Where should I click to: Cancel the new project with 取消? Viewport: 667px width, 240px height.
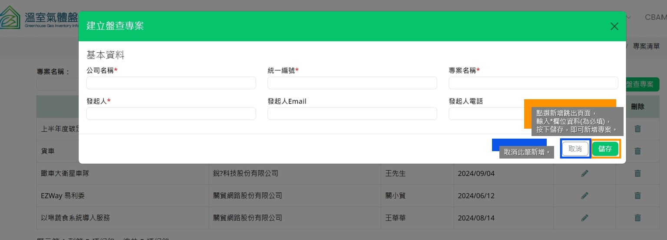[x=575, y=149]
